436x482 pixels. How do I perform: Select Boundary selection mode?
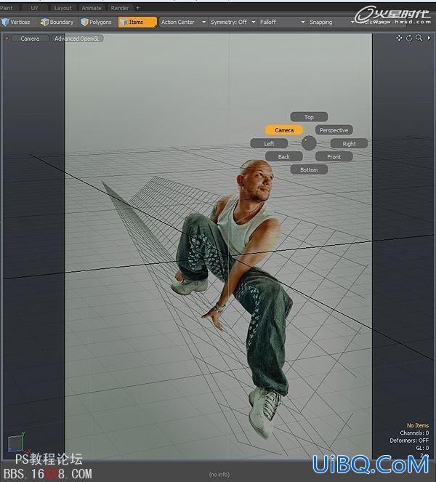tap(57, 22)
